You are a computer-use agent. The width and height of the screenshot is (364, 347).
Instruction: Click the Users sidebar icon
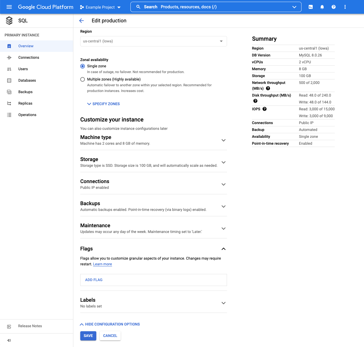[9, 69]
